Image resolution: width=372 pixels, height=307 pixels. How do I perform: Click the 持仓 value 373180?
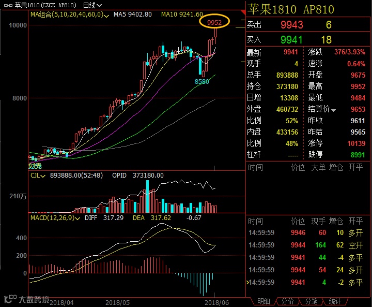tap(287, 86)
